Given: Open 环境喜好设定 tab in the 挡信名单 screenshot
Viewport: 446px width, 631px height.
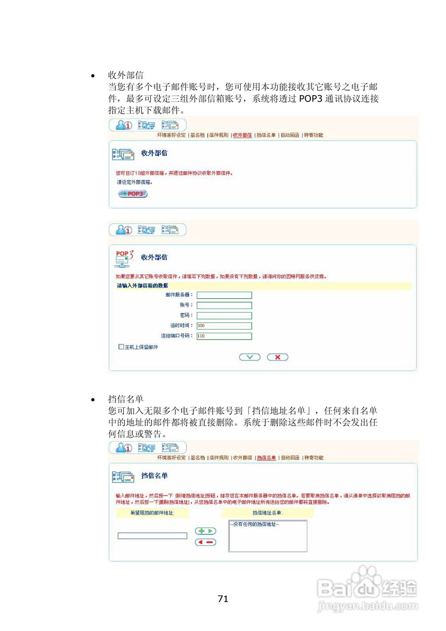Looking at the screenshot, I should (171, 458).
